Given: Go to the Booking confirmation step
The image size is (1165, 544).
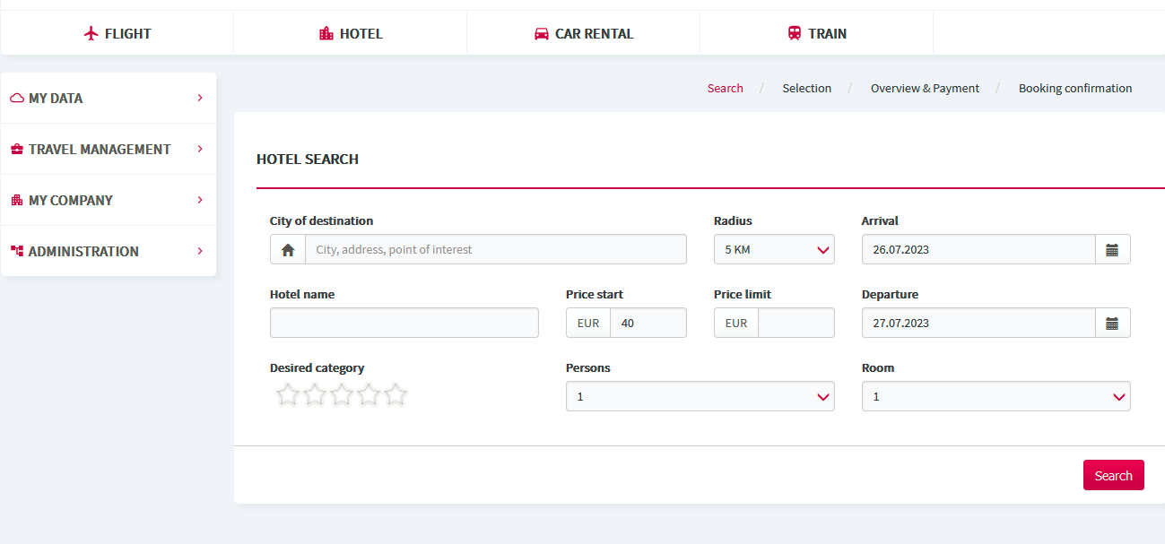Looking at the screenshot, I should (x=1075, y=89).
